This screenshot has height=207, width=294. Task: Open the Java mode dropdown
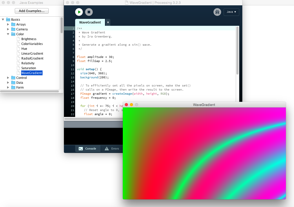click(x=231, y=12)
